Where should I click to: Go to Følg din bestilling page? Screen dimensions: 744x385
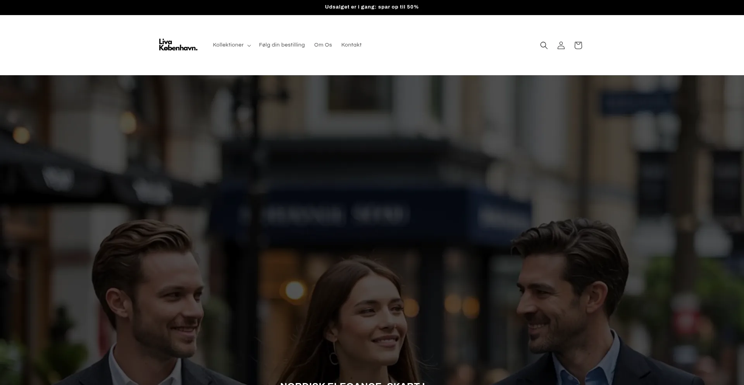tap(282, 45)
